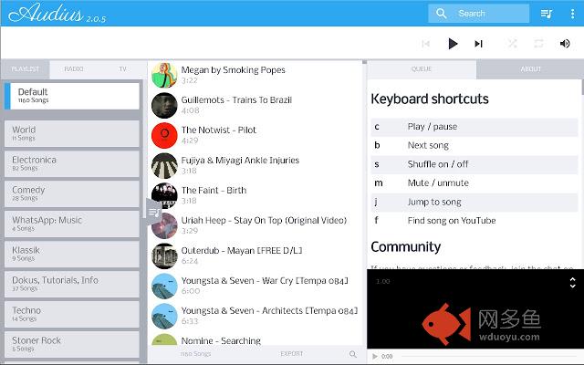The image size is (584, 365).
Task: Click The Faint - Birth title
Action: tap(214, 191)
